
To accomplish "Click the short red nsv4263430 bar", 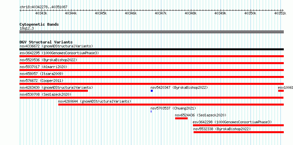I will point(54,91).
